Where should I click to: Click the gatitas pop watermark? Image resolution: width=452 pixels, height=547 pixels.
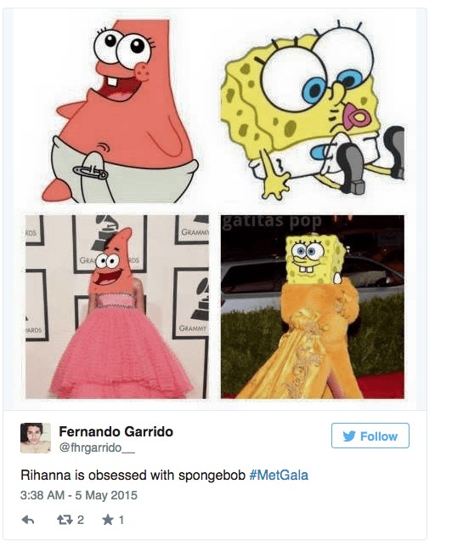coord(272,221)
